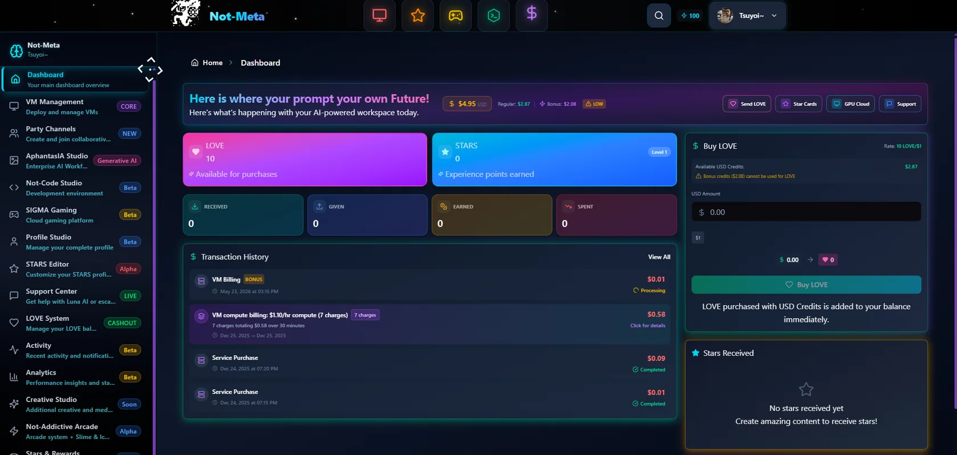Click the Home breadcrumb link
The image size is (957, 455).
click(207, 63)
